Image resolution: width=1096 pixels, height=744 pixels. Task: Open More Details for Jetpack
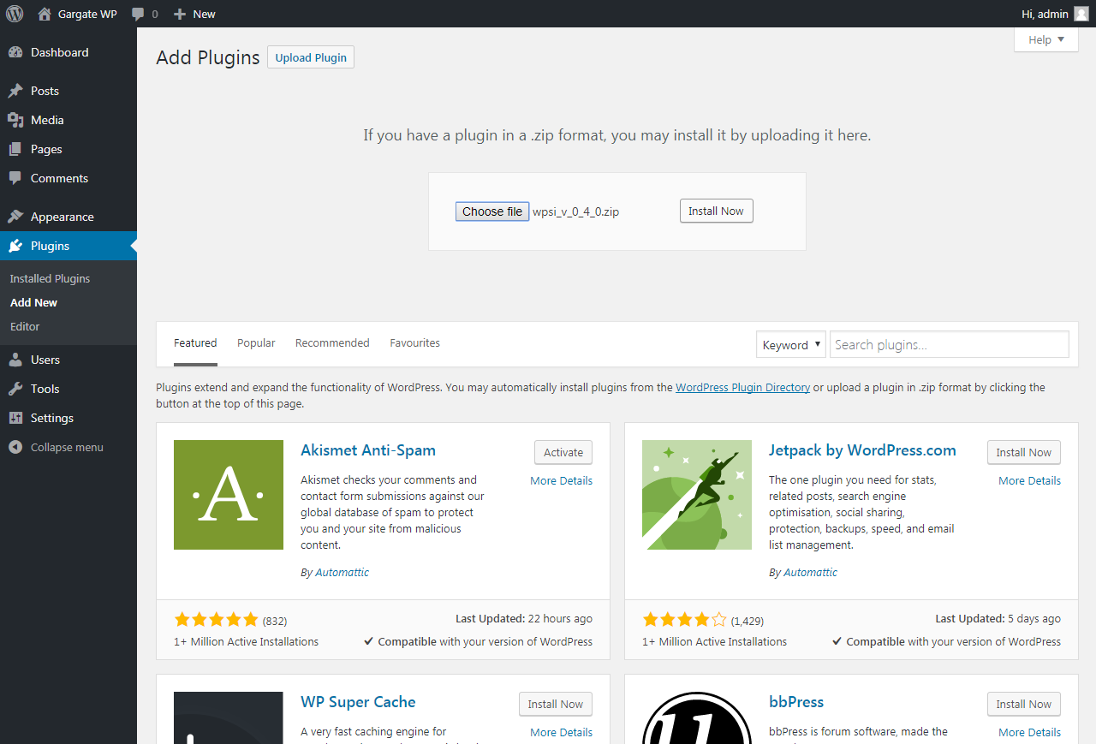tap(1029, 480)
